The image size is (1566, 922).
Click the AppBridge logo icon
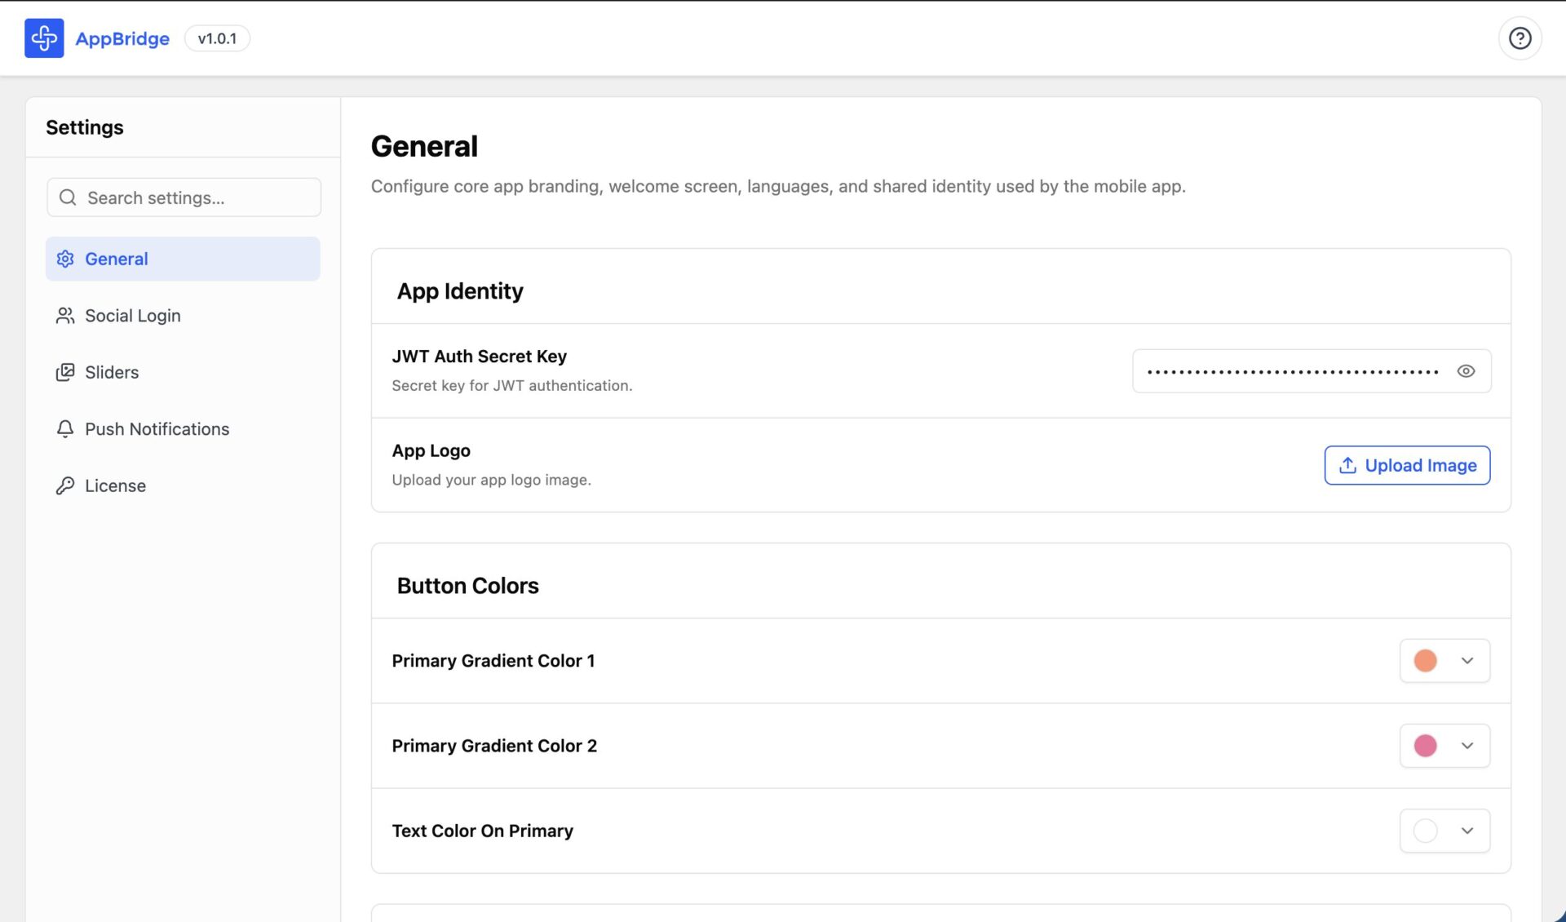tap(44, 38)
